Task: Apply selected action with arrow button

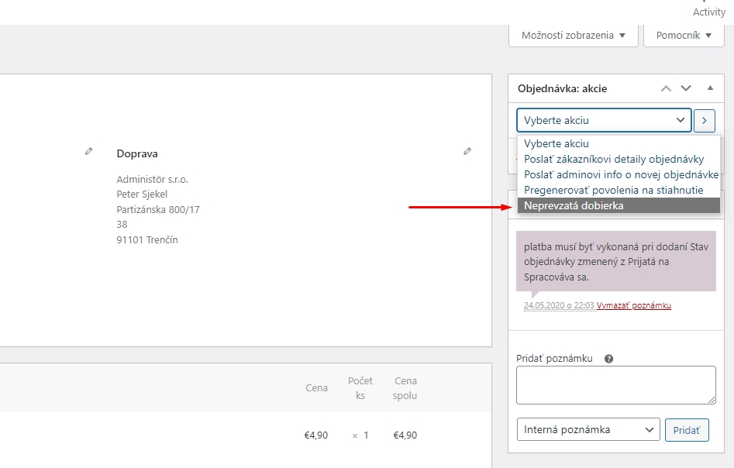Action: 705,121
